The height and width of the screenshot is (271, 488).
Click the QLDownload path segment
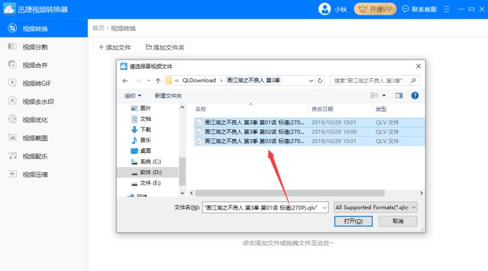(x=199, y=81)
